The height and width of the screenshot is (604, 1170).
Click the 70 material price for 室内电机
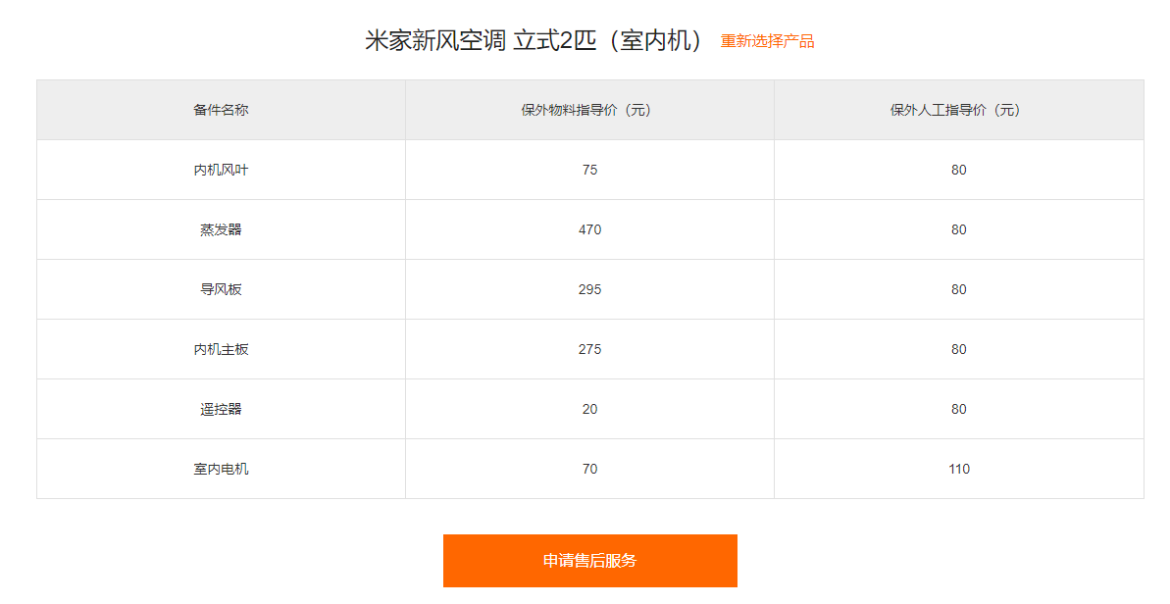coord(589,469)
